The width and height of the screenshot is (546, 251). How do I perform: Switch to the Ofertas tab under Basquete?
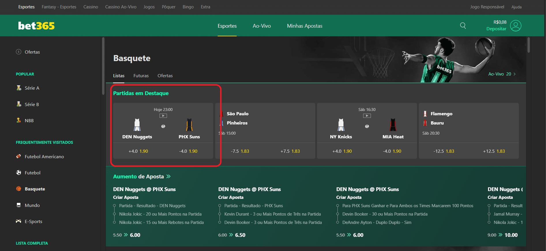[165, 76]
